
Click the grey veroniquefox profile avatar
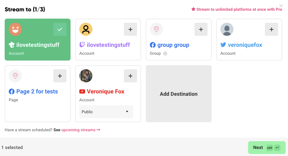pos(227,29)
